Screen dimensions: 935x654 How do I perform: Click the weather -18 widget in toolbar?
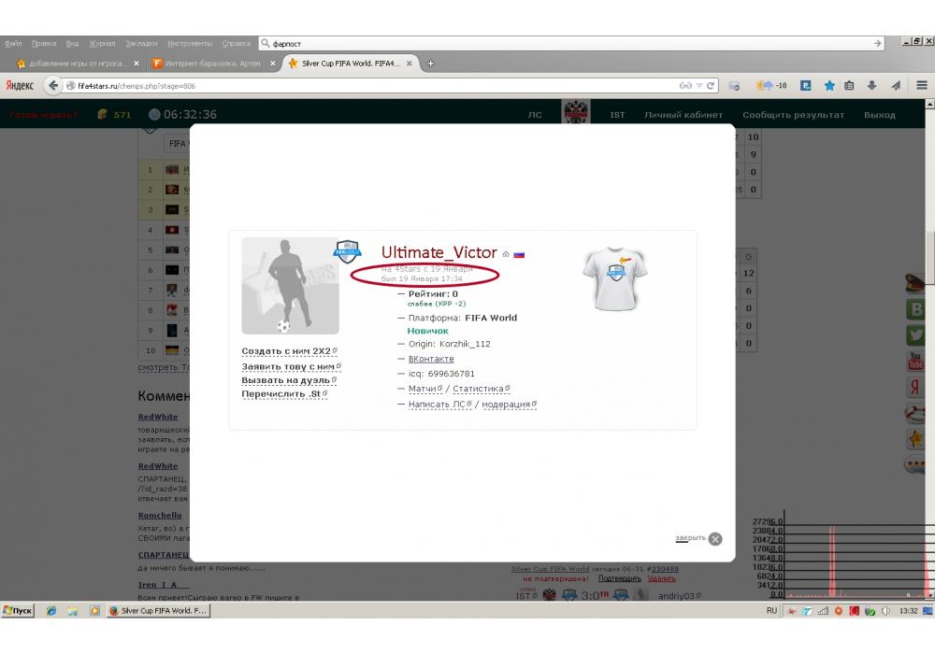click(x=771, y=86)
